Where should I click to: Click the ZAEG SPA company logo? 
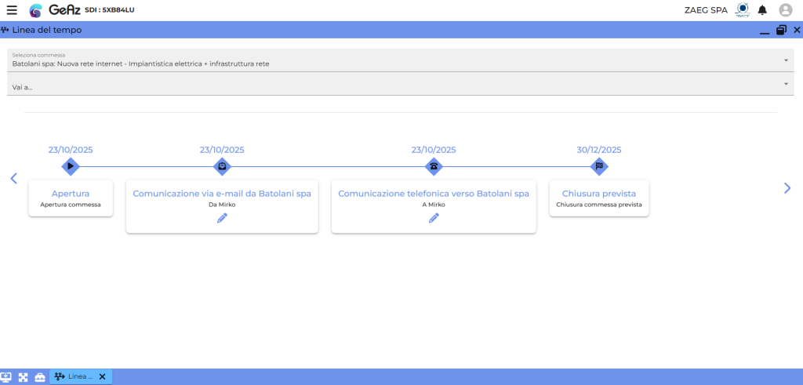742,9
